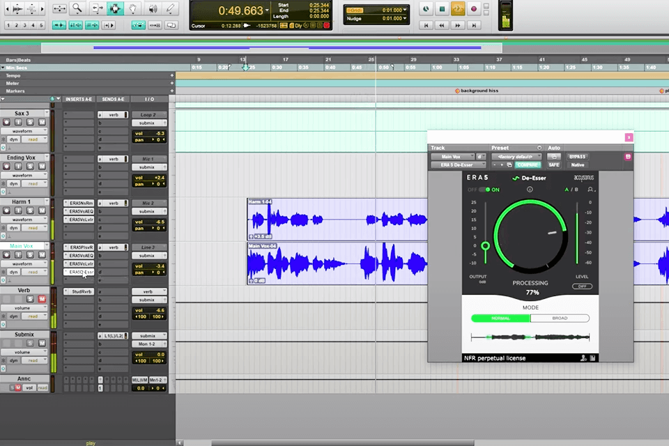Open the factory default preset dropdown
The width and height of the screenshot is (669, 446).
[517, 157]
